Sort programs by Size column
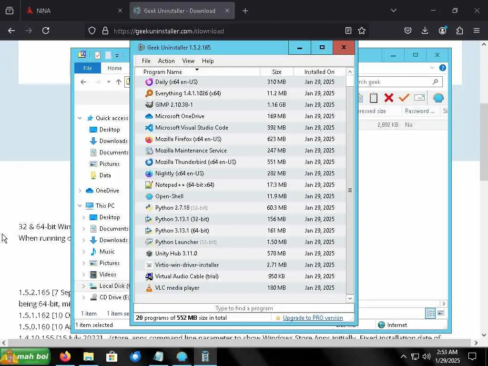Image resolution: width=488 pixels, height=366 pixels. [277, 72]
